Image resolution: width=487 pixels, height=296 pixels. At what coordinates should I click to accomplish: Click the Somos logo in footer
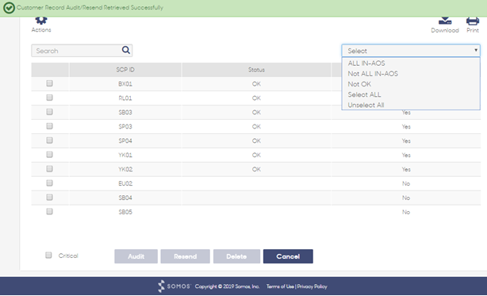click(x=174, y=286)
